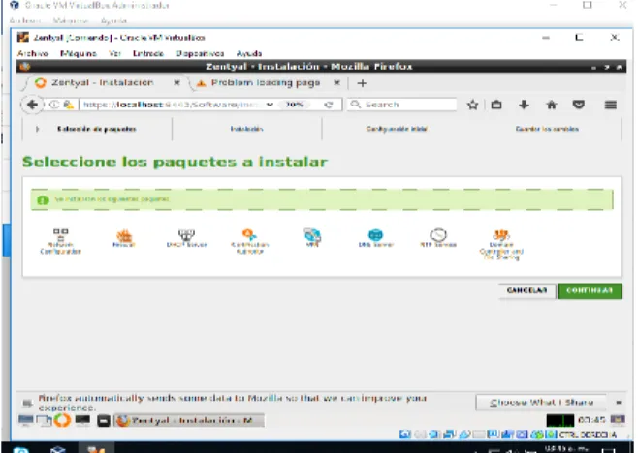
Task: Click the CANCELAR button
Action: tap(526, 291)
